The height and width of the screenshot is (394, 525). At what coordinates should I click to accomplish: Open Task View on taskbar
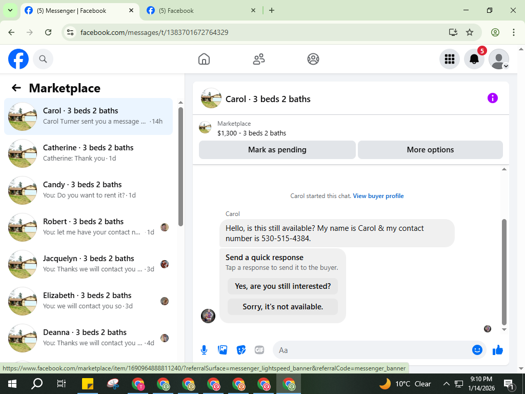(x=62, y=384)
